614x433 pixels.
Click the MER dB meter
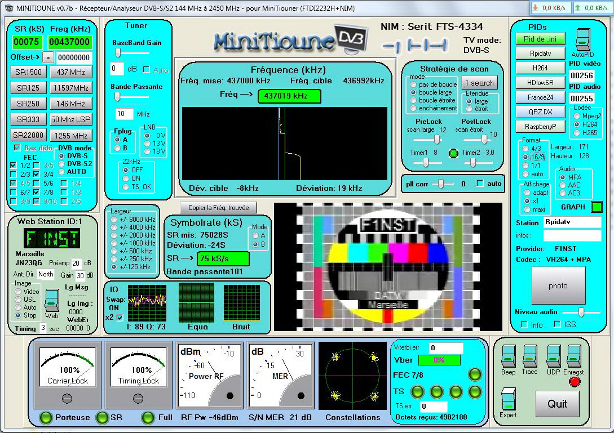pos(280,376)
